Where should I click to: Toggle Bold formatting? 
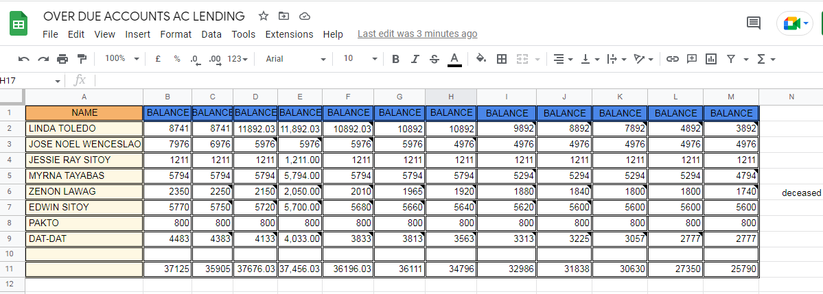tap(396, 59)
